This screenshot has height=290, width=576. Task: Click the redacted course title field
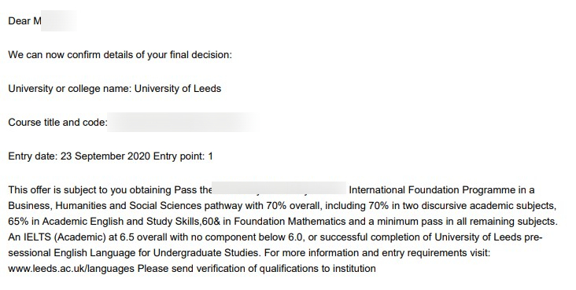coord(183,123)
